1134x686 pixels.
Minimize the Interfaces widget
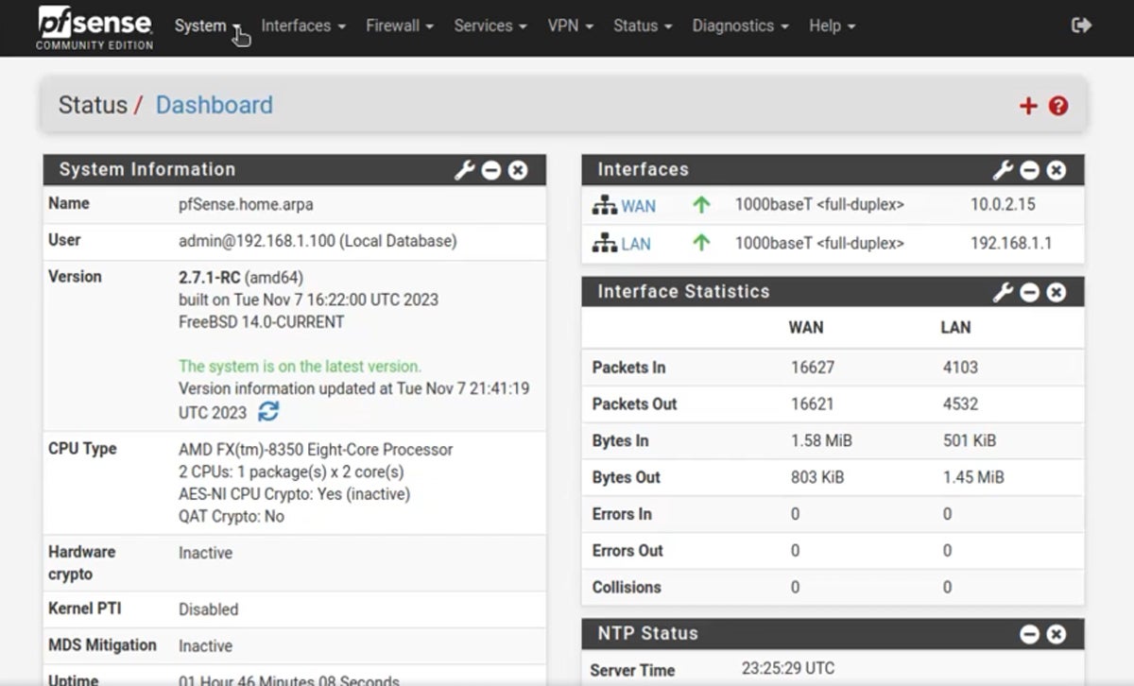pyautogui.click(x=1030, y=170)
